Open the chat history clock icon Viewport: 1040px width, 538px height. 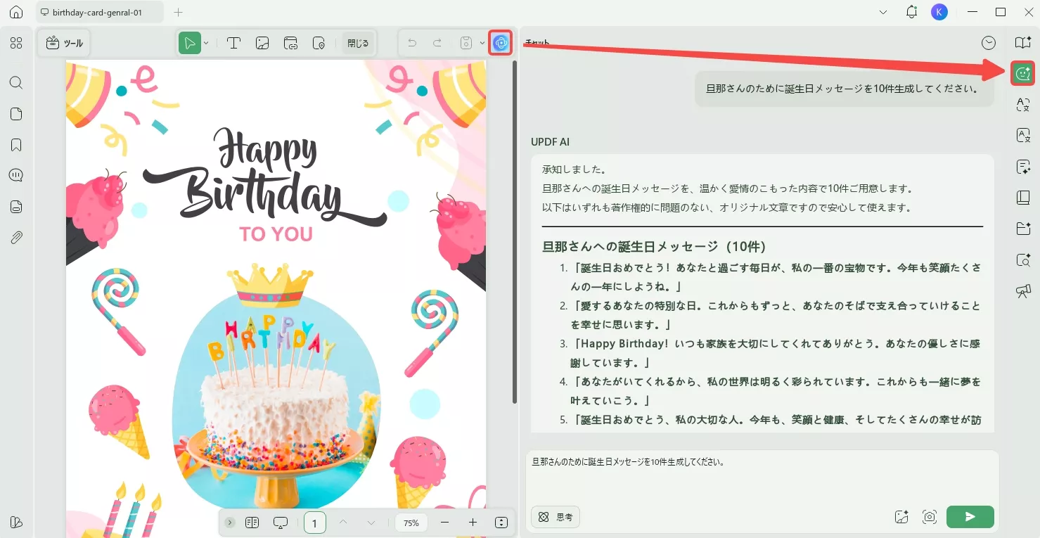click(x=988, y=42)
